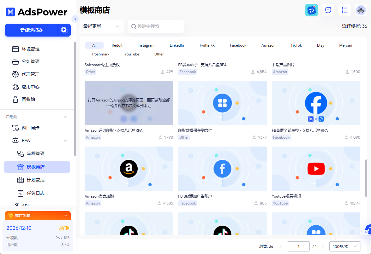Open 流程管理 under RPA
This screenshot has height=254, width=371.
31,154
